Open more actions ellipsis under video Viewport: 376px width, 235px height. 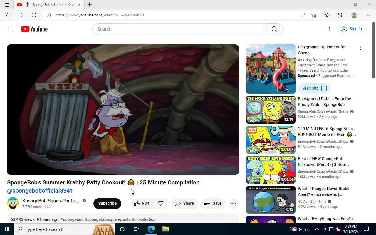pyautogui.click(x=234, y=203)
